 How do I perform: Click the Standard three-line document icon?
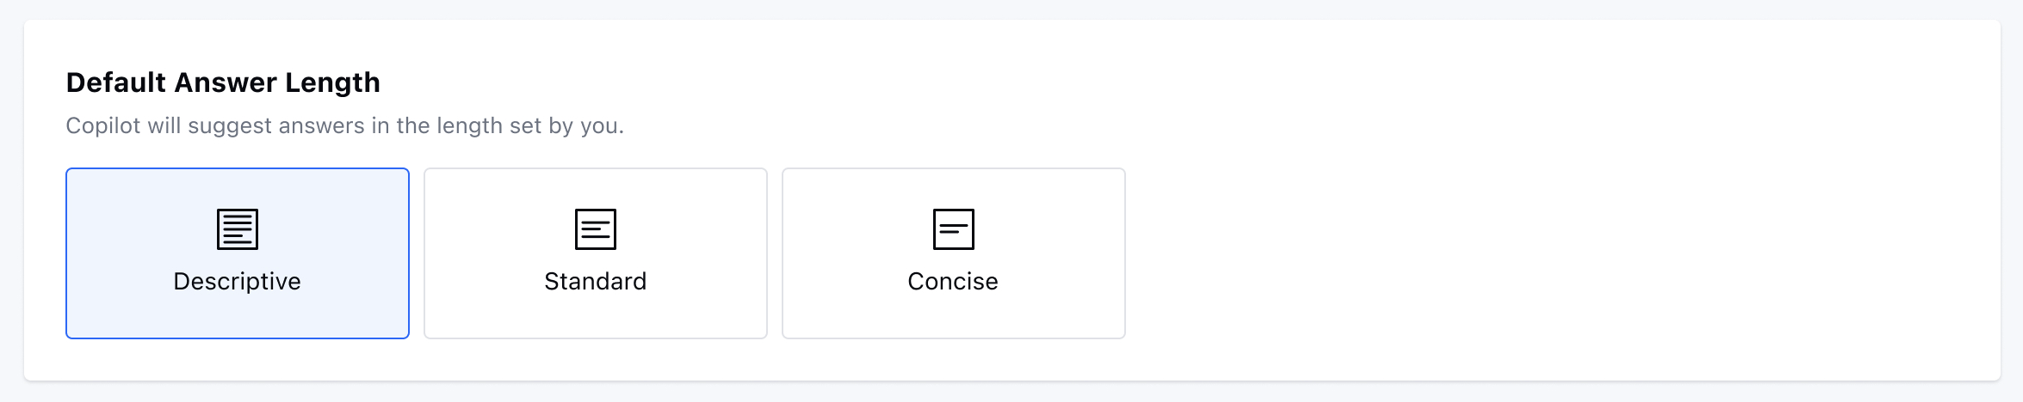[x=596, y=229]
